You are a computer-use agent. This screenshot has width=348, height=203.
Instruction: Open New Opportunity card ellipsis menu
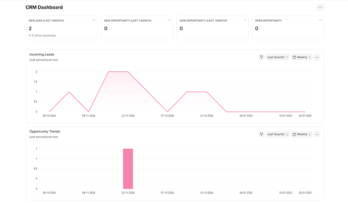tap(169, 20)
